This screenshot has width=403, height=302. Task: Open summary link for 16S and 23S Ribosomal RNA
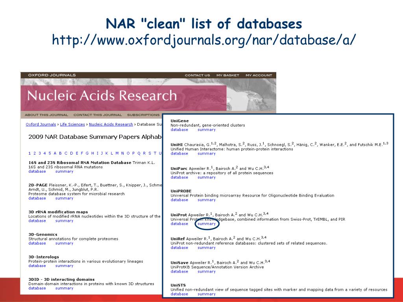click(x=64, y=171)
